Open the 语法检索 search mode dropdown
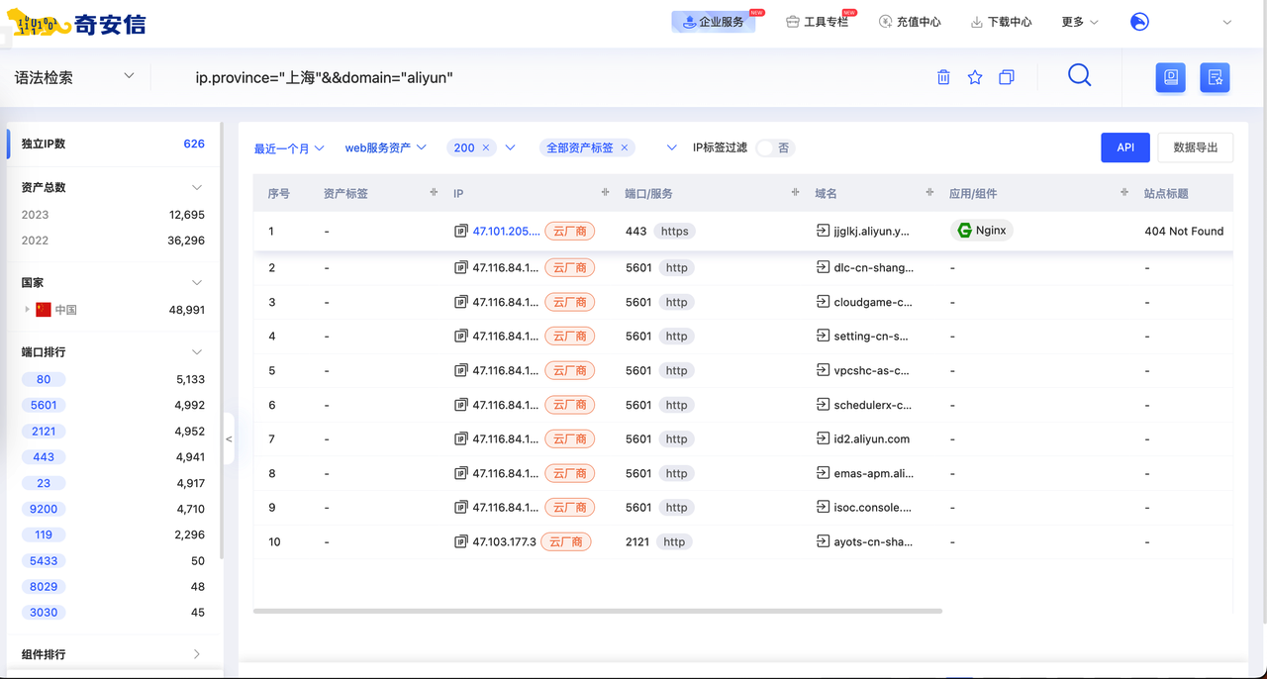This screenshot has height=679, width=1267. point(74,77)
